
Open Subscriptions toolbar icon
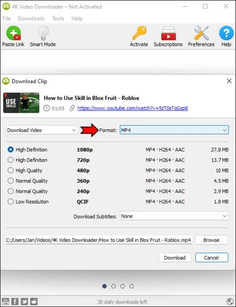click(x=169, y=33)
